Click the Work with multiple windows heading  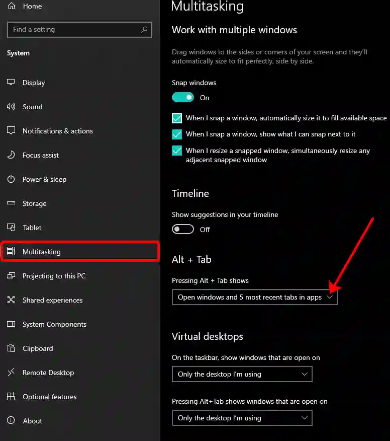(234, 30)
